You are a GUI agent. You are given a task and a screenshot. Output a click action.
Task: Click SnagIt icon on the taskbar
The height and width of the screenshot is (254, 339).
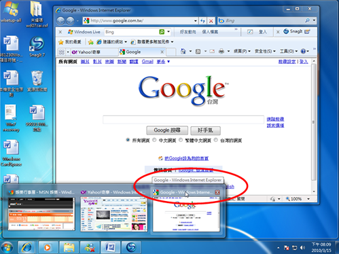click(x=131, y=247)
